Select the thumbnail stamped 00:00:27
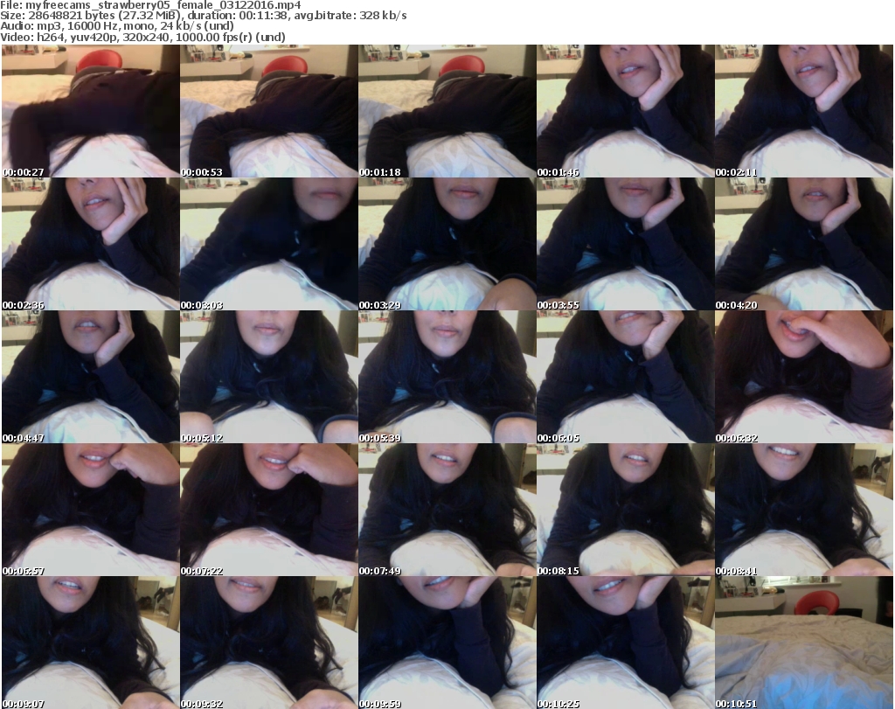Image resolution: width=895 pixels, height=709 pixels. 91,111
